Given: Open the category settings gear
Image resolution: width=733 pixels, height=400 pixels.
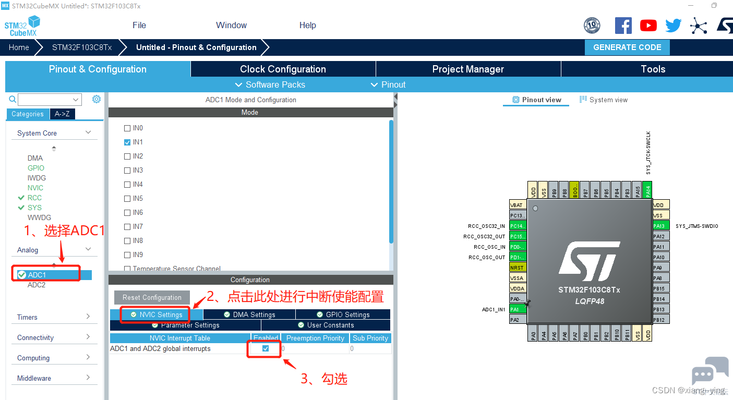Looking at the screenshot, I should [x=96, y=99].
